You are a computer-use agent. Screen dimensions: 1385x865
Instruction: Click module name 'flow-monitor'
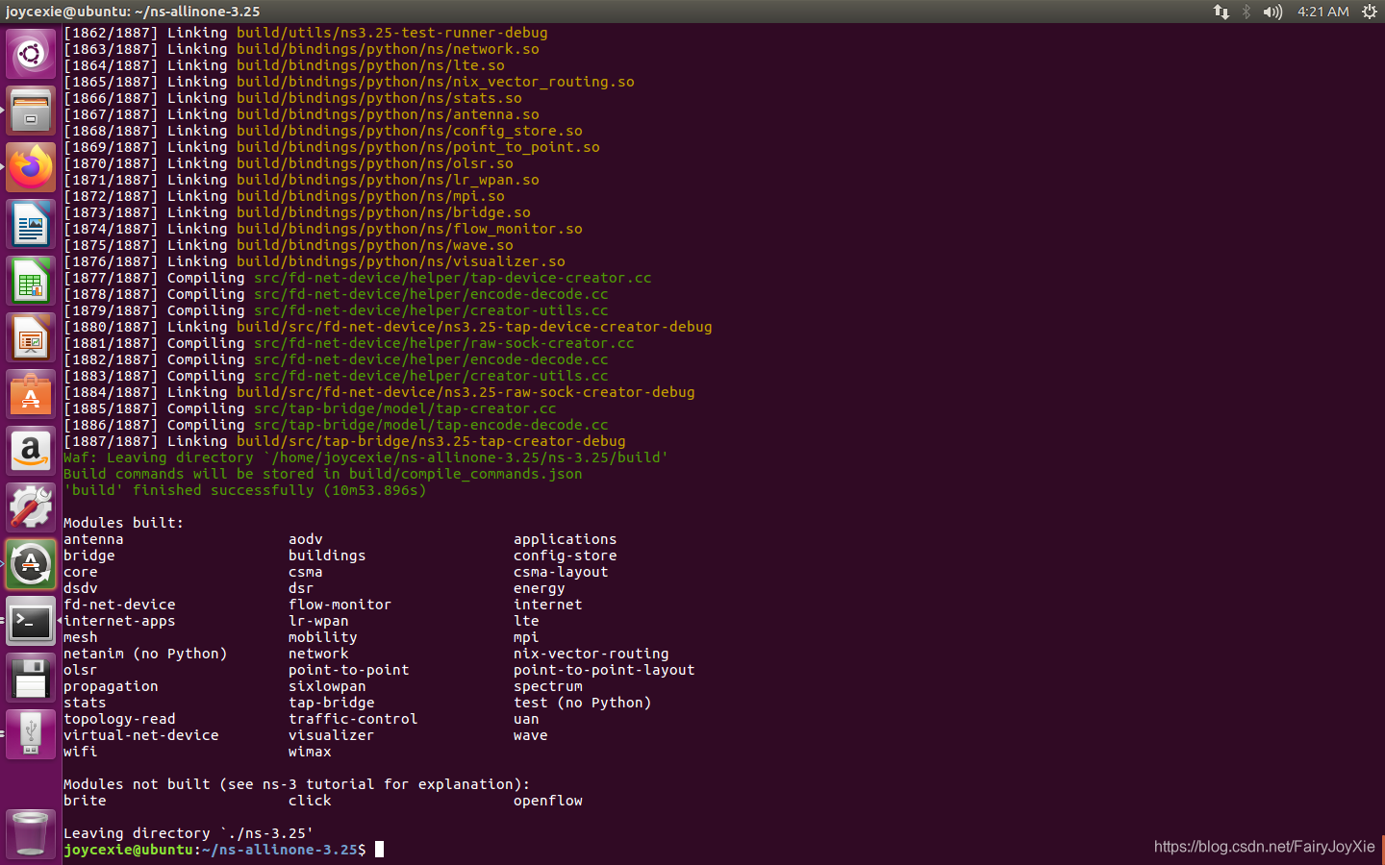coord(340,605)
